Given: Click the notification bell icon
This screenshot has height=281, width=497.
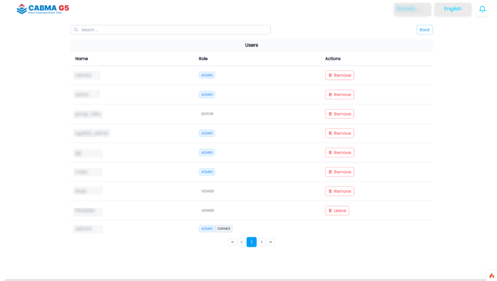Looking at the screenshot, I should tap(482, 9).
